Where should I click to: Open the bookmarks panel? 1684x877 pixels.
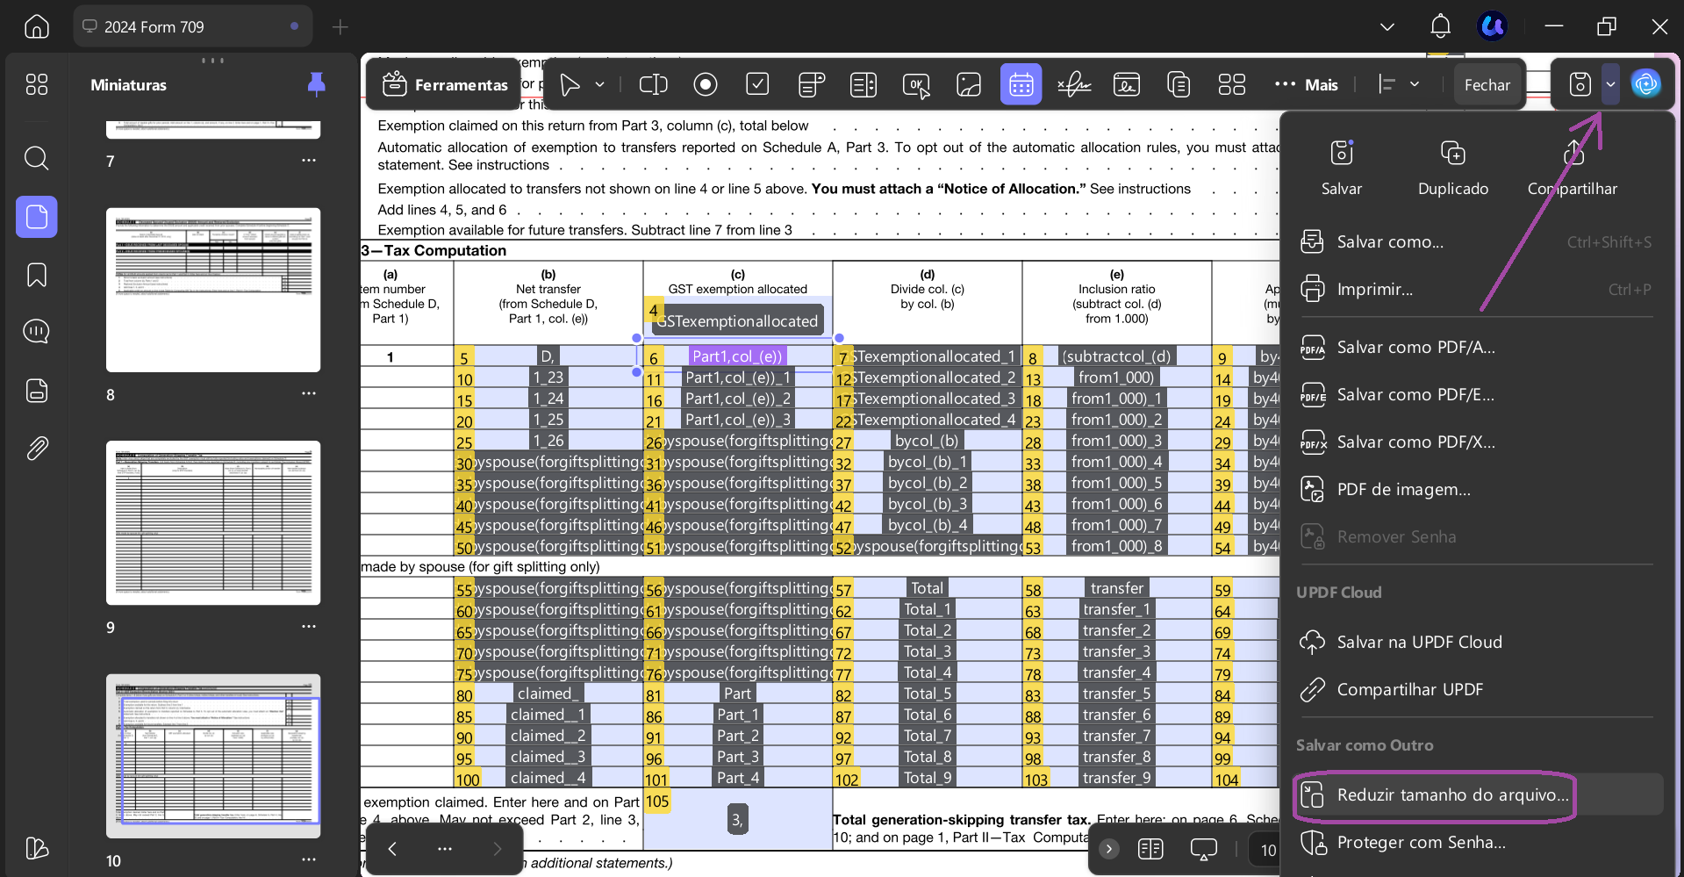tap(37, 275)
